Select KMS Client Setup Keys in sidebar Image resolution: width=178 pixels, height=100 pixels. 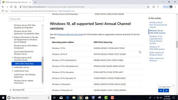(26, 64)
